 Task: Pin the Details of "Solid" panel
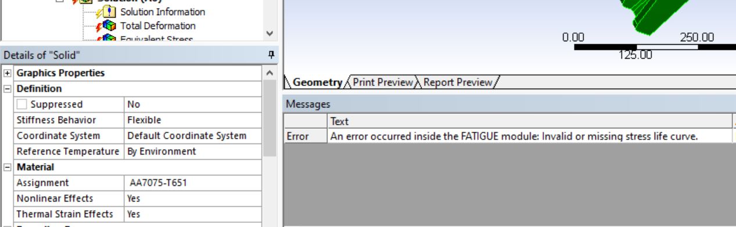pyautogui.click(x=271, y=55)
